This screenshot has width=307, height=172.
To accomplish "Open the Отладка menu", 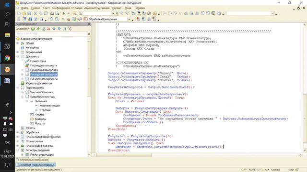I will (77, 8).
